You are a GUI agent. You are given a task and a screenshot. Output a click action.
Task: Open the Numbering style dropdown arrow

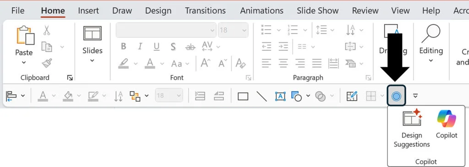click(x=305, y=30)
